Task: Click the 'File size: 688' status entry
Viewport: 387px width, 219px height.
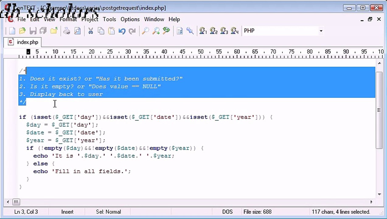Action: click(257, 212)
